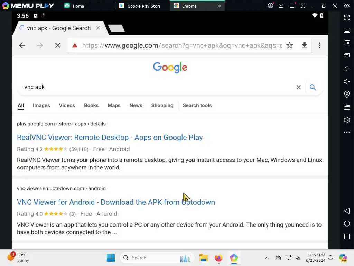Screen dimensions: 354x266
Task: Close the MEmu Chrome tab
Action: (220, 6)
